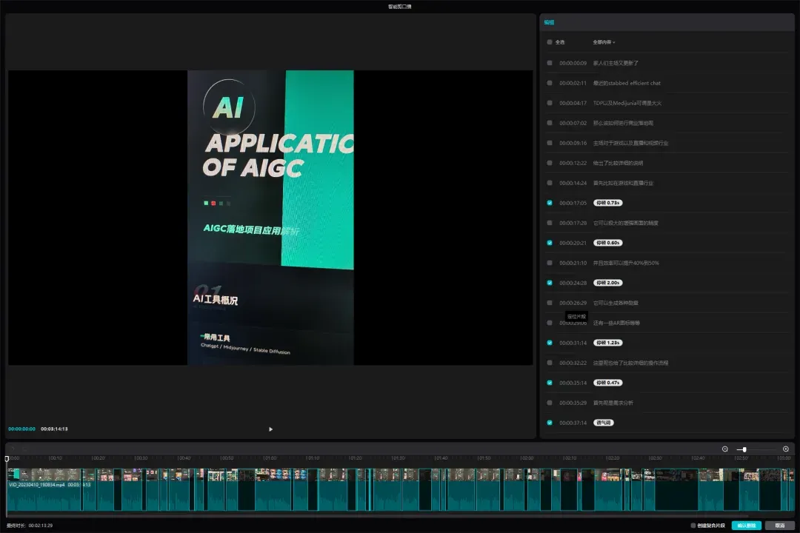The image size is (800, 533).
Task: Click the 确认删除 confirm delete button
Action: point(747,526)
